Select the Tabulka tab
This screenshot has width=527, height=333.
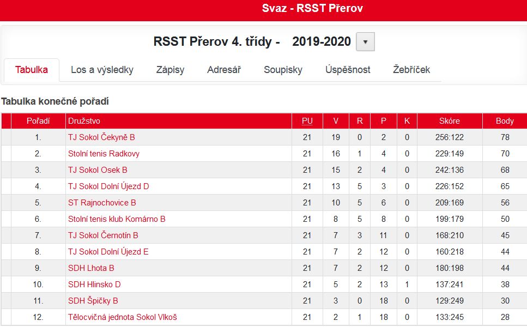pos(32,70)
